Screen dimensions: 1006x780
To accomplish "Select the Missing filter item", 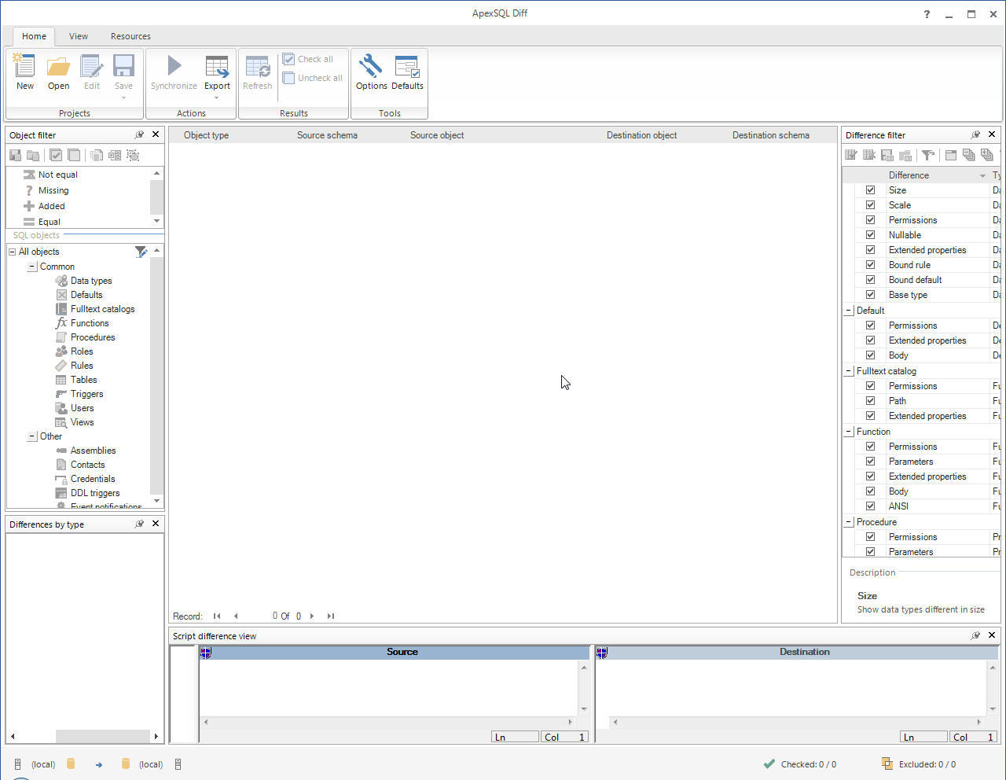I will coord(53,190).
